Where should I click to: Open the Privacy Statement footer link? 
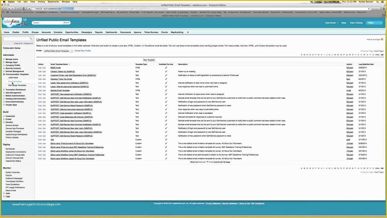click(213, 203)
